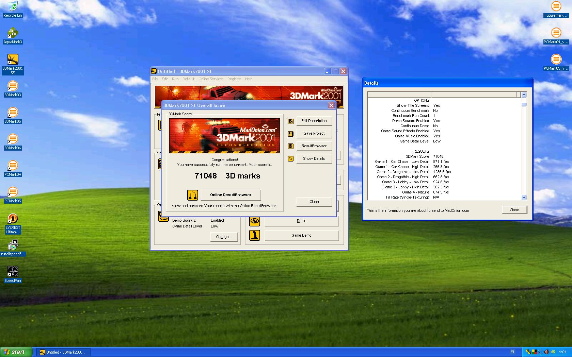Open PCMark05_v... installer icon
This screenshot has height=357, width=572.
coord(556,62)
